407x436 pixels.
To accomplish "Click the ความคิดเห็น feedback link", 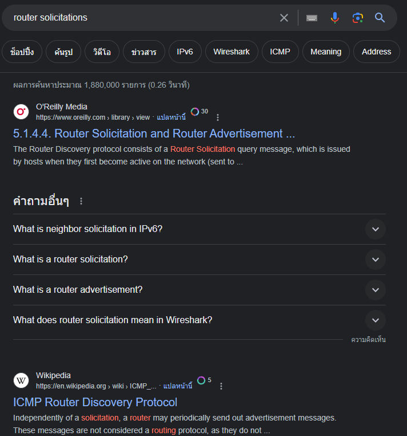I will tap(368, 340).
